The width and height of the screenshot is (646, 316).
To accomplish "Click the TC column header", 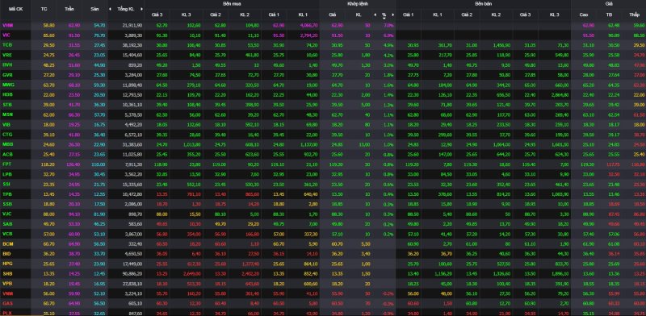I will pos(44,9).
